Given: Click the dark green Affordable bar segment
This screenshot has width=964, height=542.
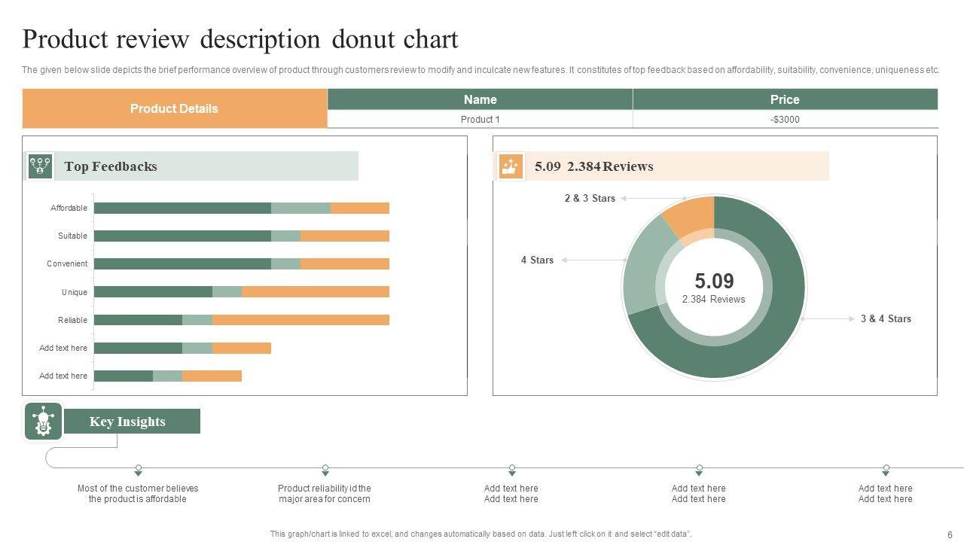Looking at the screenshot, I should (182, 208).
